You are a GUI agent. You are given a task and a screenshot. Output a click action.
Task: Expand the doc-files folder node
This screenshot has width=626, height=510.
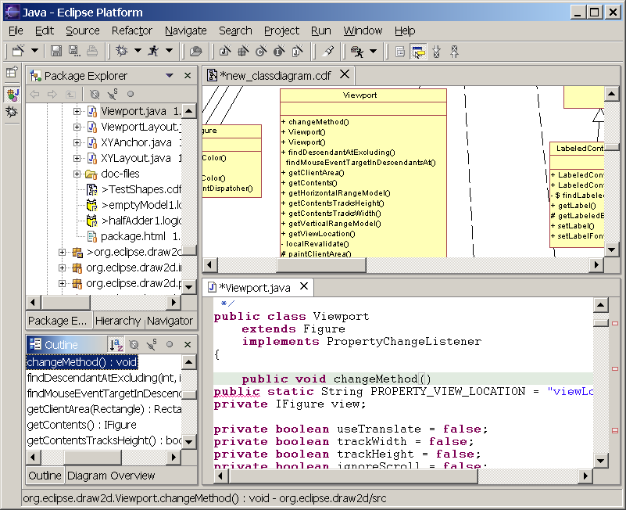(77, 174)
